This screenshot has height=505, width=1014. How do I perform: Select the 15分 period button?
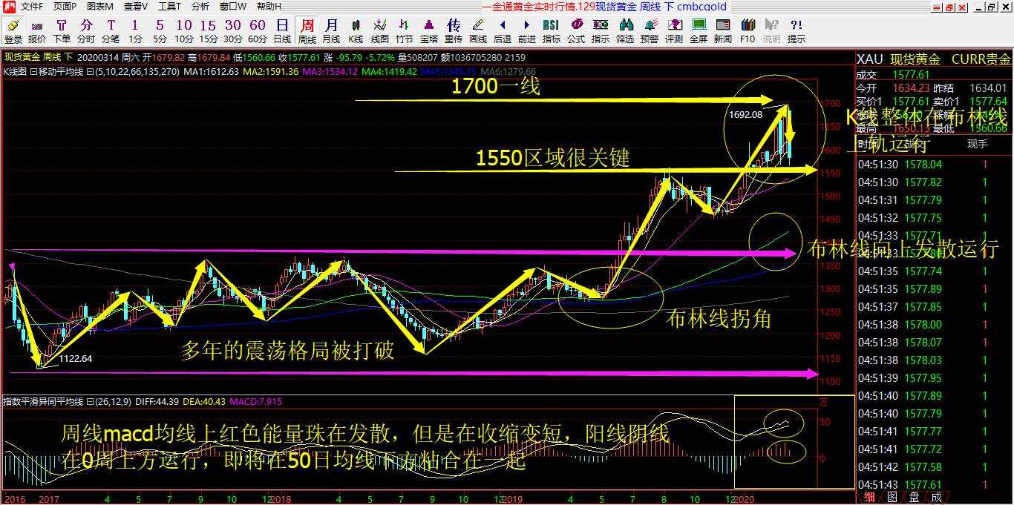(x=209, y=31)
